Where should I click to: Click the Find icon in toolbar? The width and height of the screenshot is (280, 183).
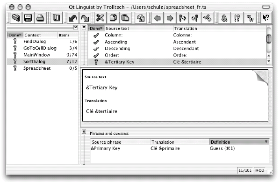141,18
